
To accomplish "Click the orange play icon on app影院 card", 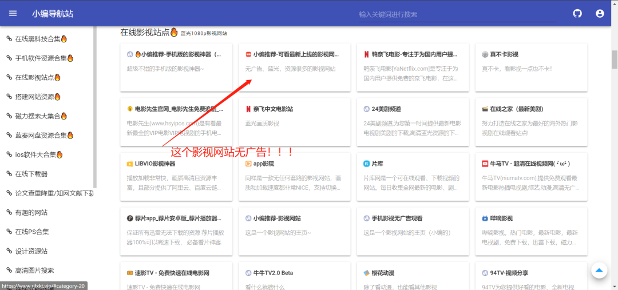I will 248,164.
